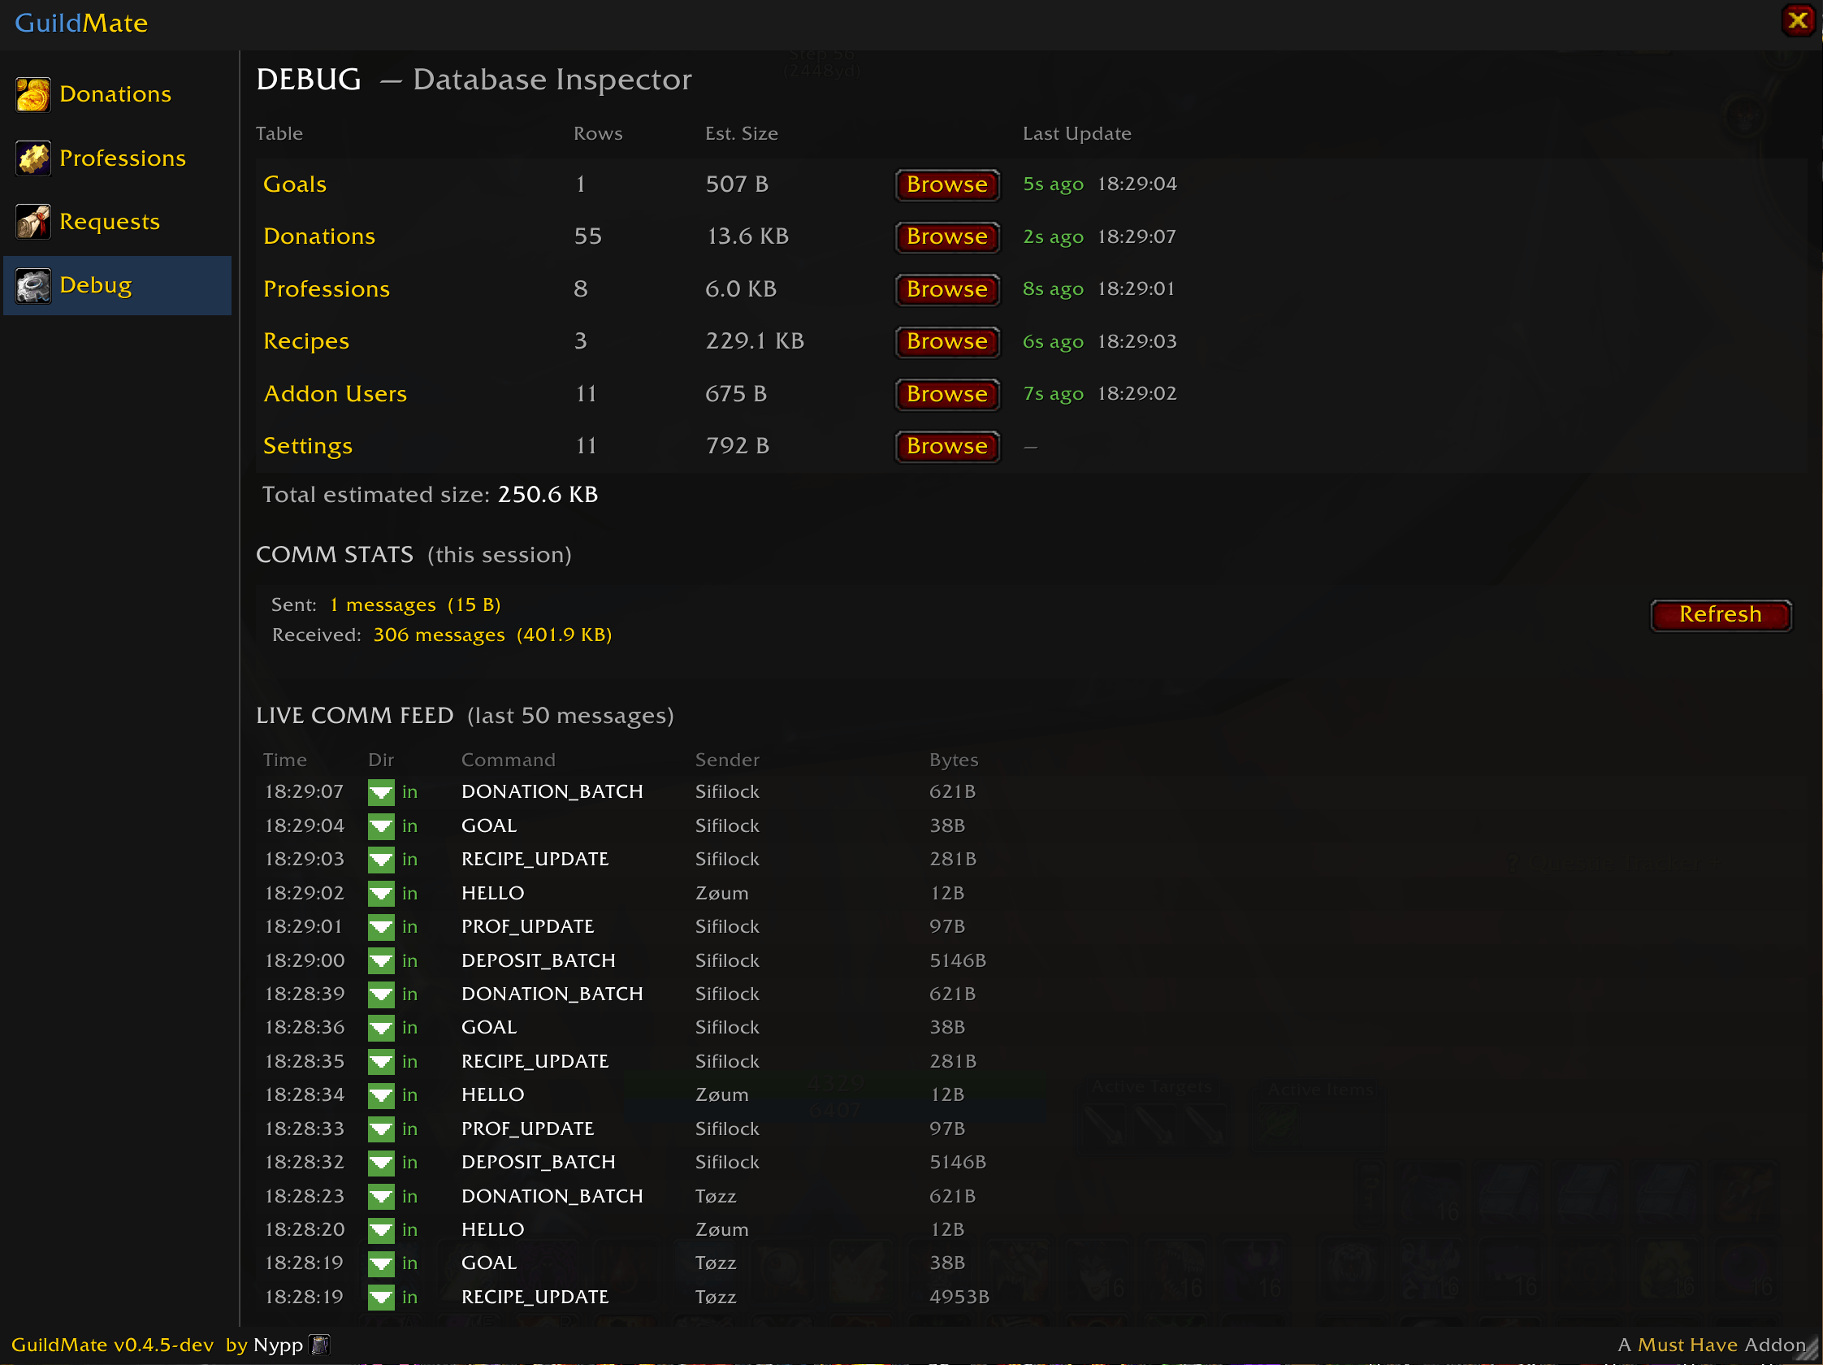Click incoming arrow icon for the 18:28:36 row
The height and width of the screenshot is (1365, 1823).
(x=381, y=1028)
